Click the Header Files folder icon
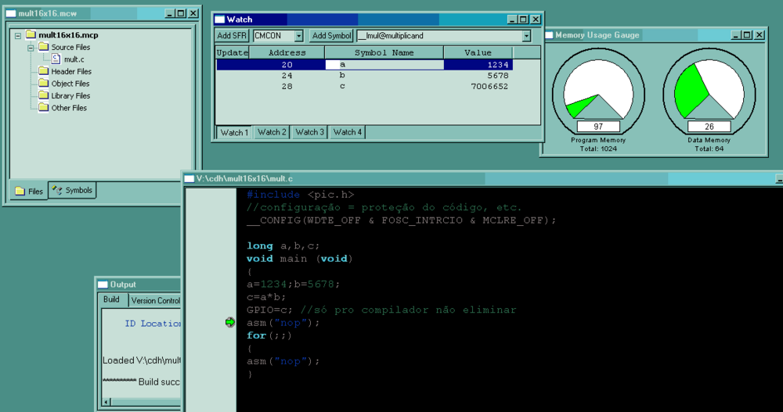783x412 pixels. tap(43, 71)
